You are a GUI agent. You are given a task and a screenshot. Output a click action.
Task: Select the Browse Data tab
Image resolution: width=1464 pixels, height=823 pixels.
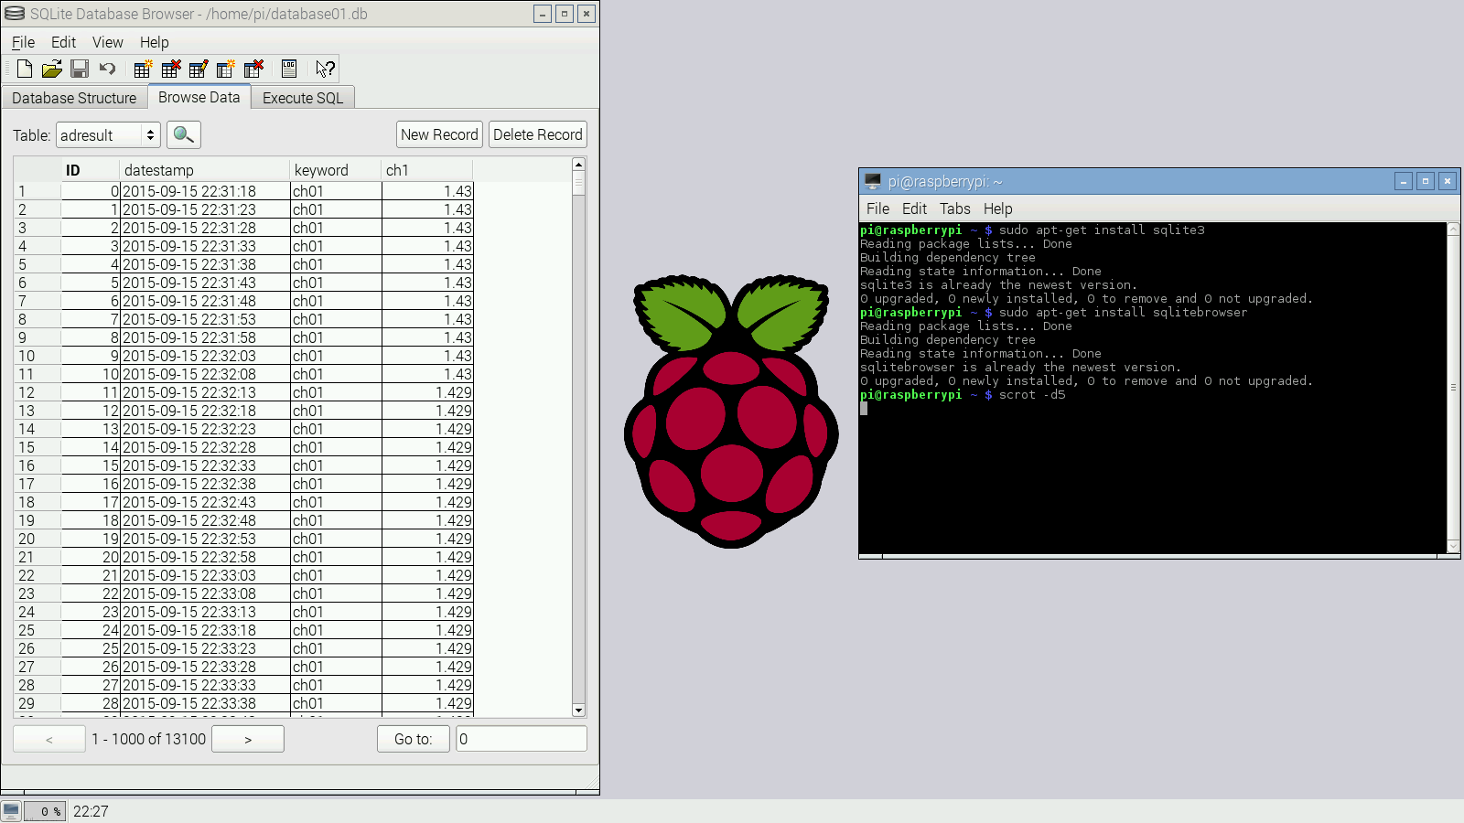[199, 97]
